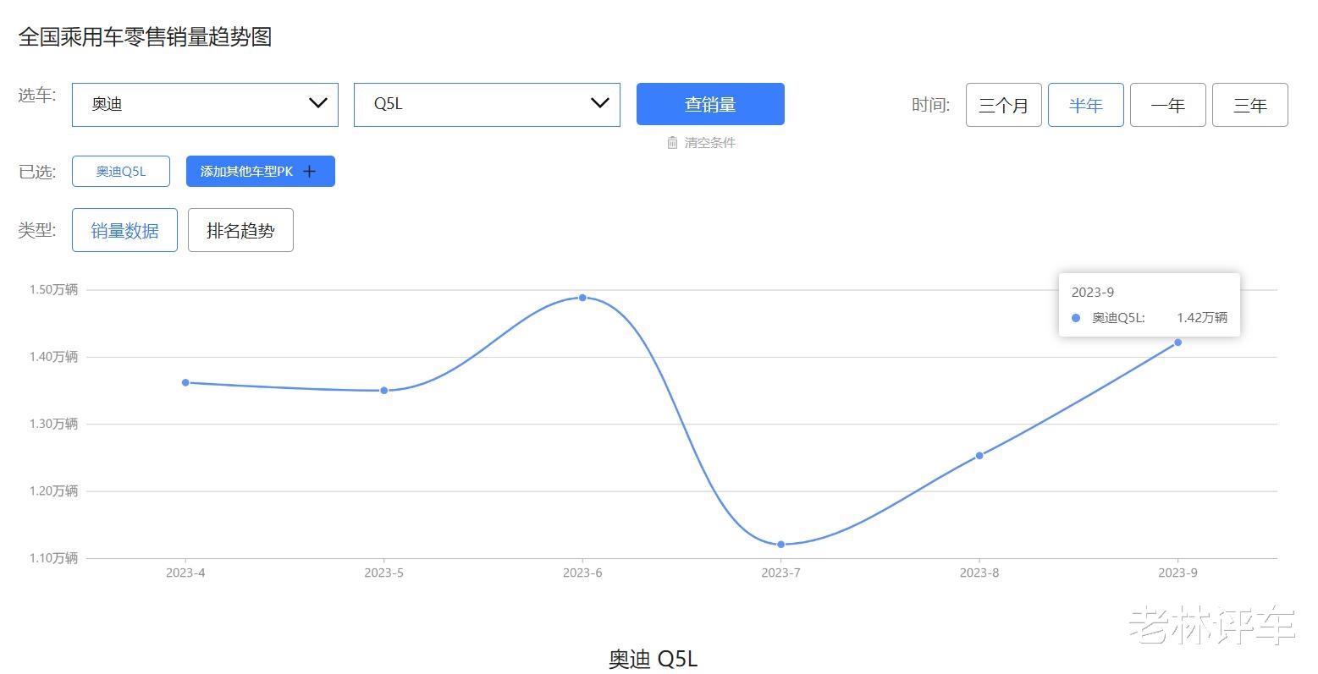This screenshot has width=1318, height=674.
Task: Click the 清空条件 clear link
Action: (x=701, y=142)
